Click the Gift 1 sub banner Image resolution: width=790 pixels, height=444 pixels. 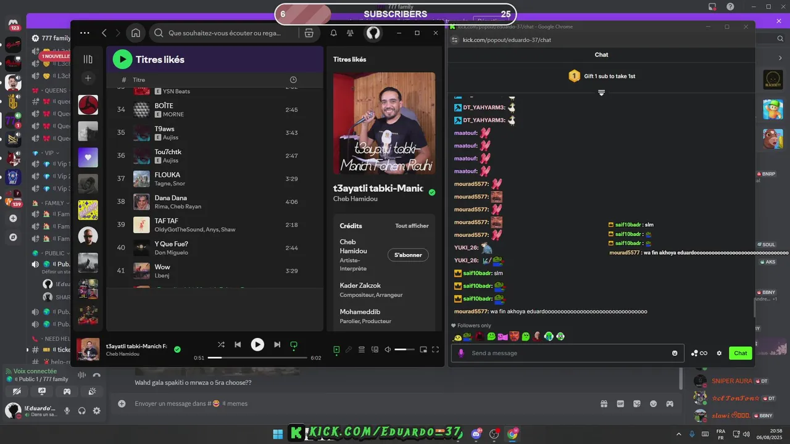602,76
